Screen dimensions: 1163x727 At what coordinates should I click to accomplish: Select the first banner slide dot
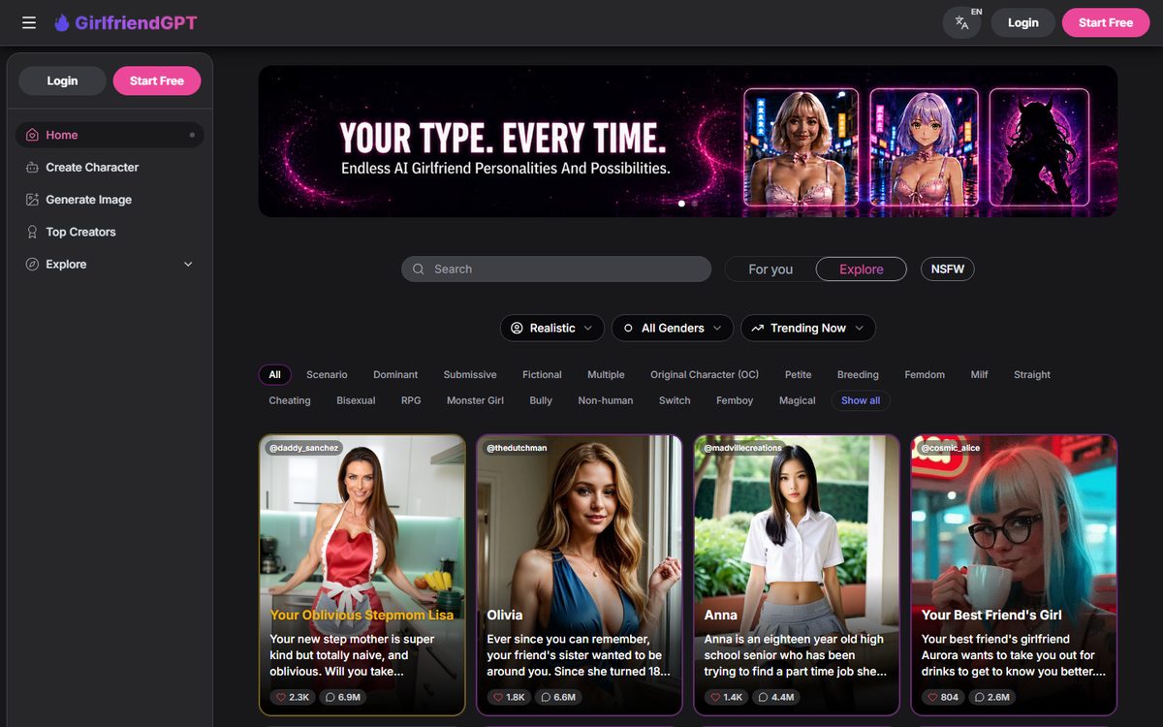point(681,204)
